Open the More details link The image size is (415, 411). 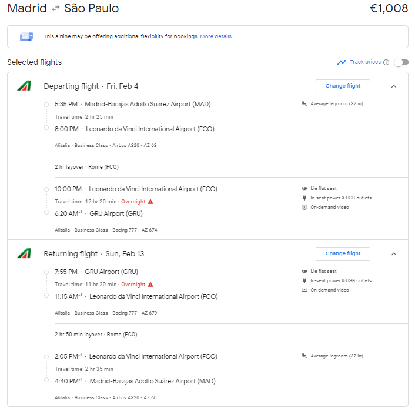coord(216,36)
